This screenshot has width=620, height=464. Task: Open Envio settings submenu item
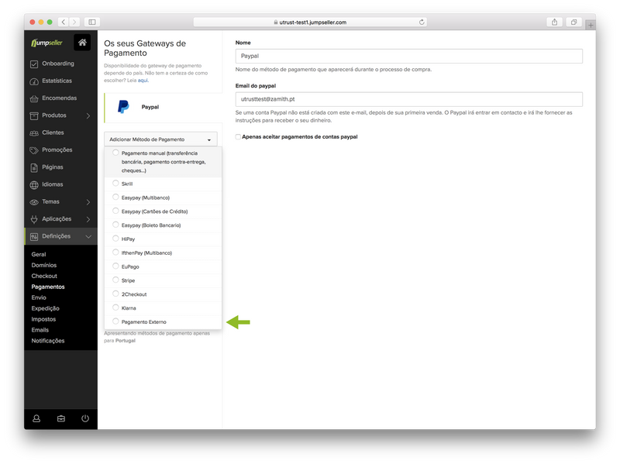coord(39,297)
